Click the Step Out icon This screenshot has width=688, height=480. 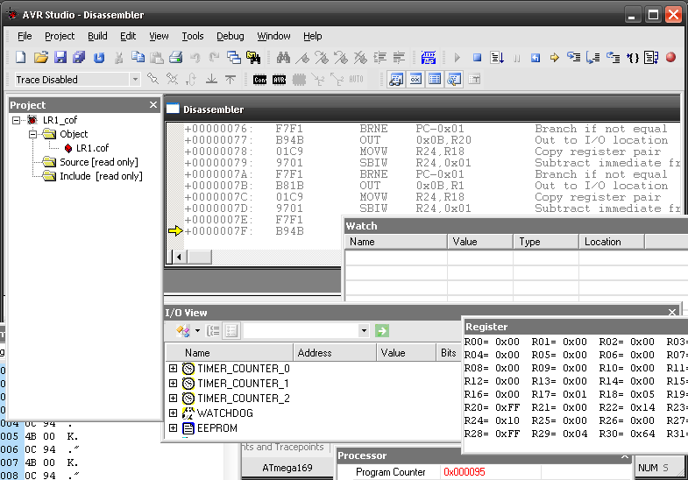(613, 58)
